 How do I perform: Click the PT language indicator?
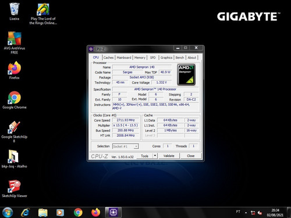click(x=238, y=212)
